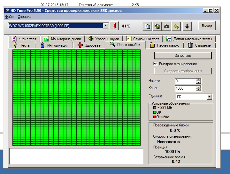This screenshot has height=174, width=230.
Task: Click the 41°C temperature reading
Action: pos(126,26)
